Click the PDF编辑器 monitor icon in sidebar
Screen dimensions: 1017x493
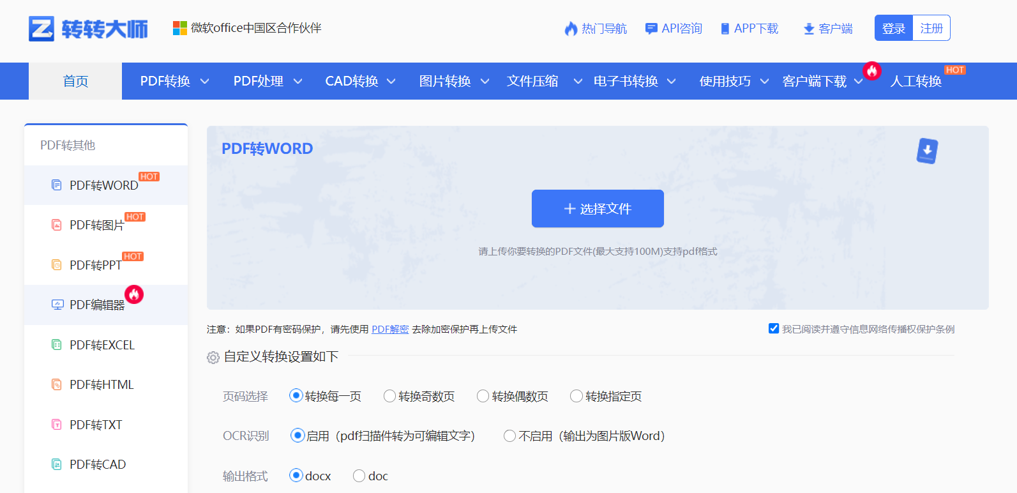pyautogui.click(x=57, y=305)
